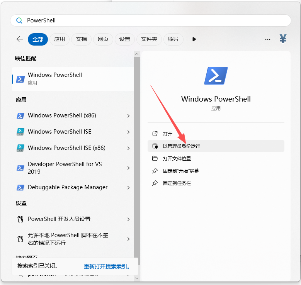The height and width of the screenshot is (285, 301).
Task: Click the yen rewards icon at top right
Action: [x=283, y=39]
